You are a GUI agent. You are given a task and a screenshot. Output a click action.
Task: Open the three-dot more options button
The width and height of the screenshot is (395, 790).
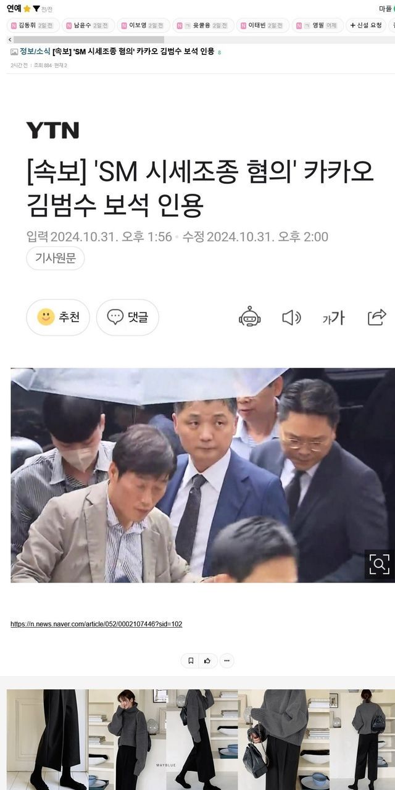pyautogui.click(x=227, y=660)
